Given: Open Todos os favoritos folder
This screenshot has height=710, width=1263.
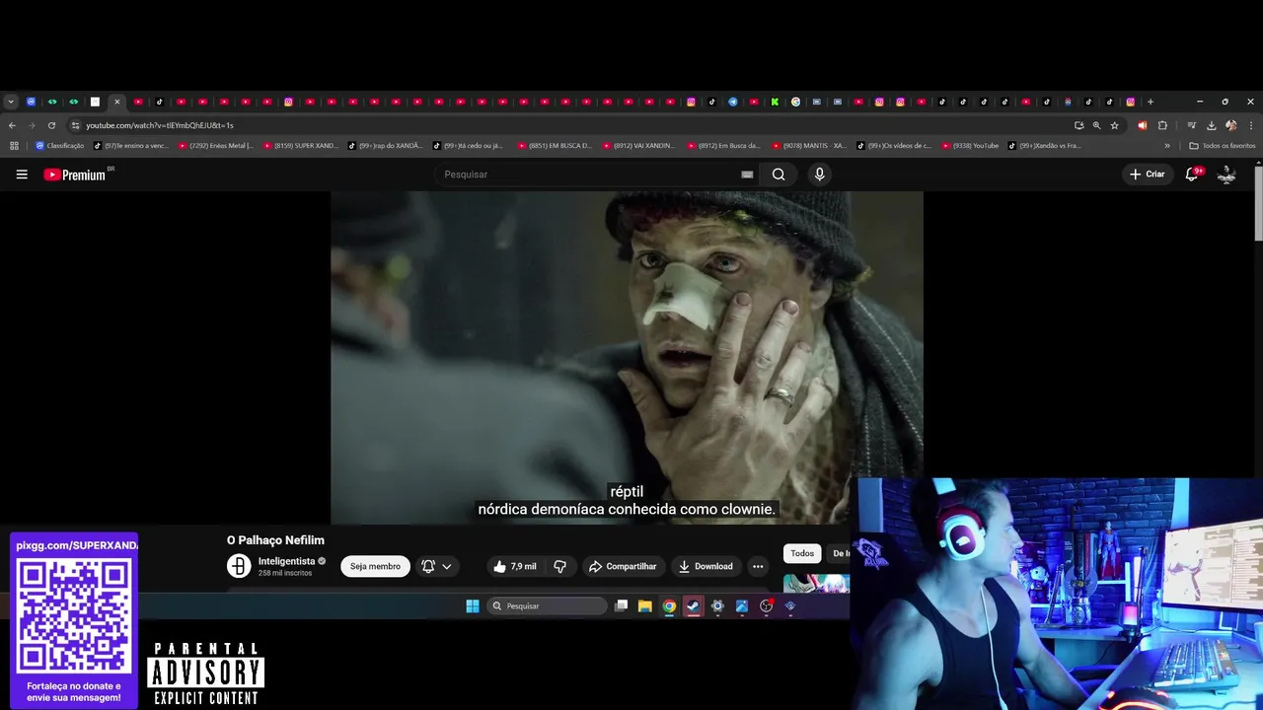Looking at the screenshot, I should (x=1223, y=146).
